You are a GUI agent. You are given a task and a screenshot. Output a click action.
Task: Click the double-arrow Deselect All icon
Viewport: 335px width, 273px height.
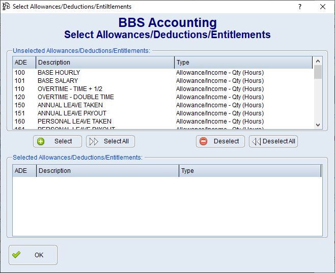(257, 141)
